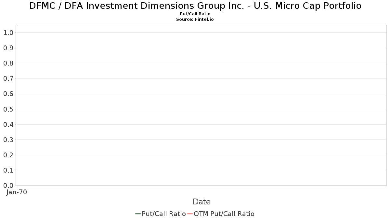This screenshot has height=219, width=390.
Task: Click the Source: Fintel.io text
Action: pos(195,19)
